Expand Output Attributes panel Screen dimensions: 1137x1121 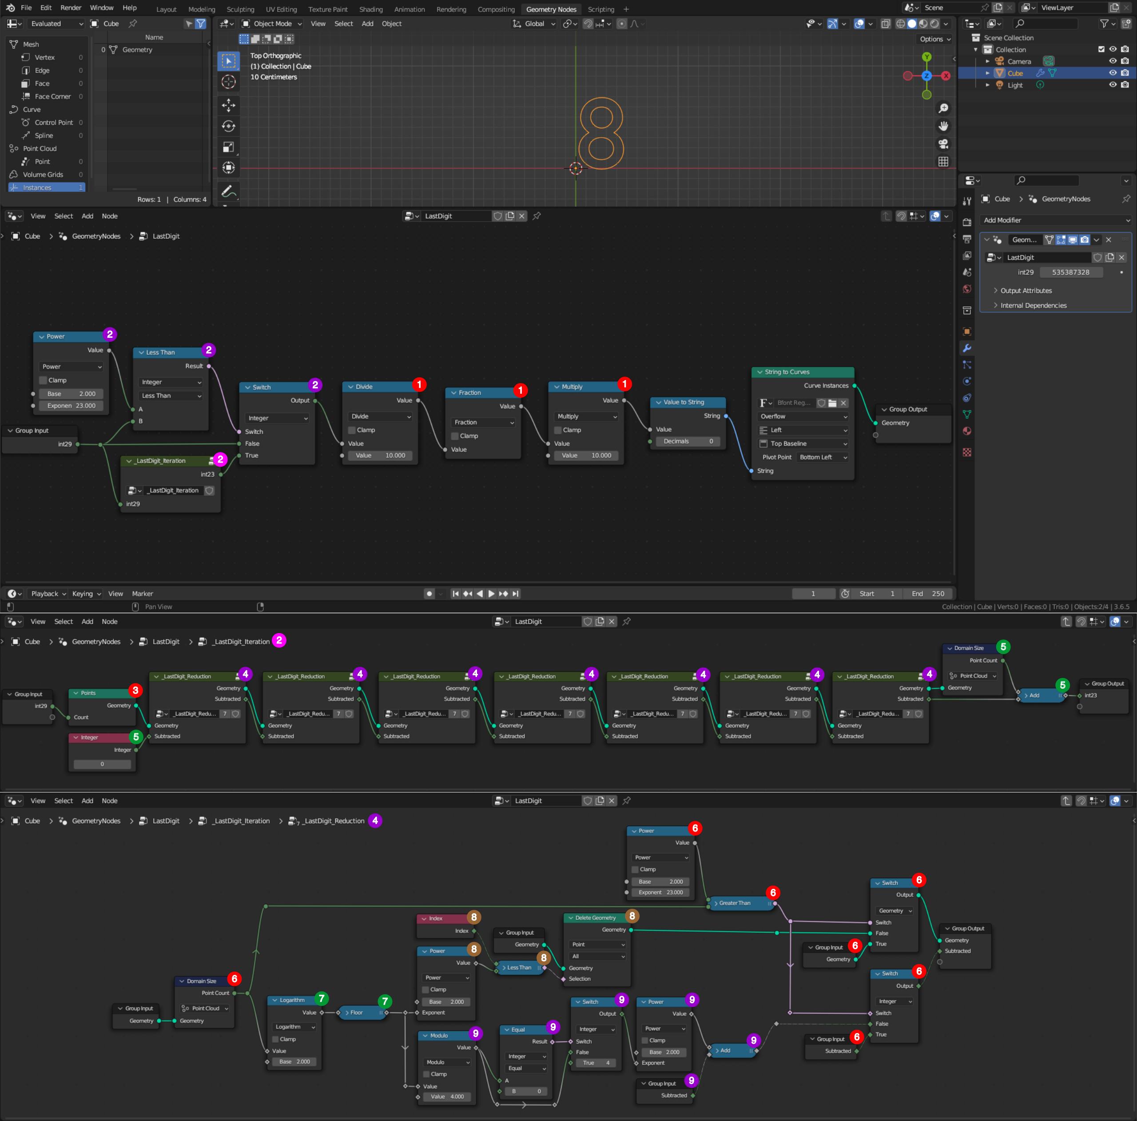(x=1026, y=290)
